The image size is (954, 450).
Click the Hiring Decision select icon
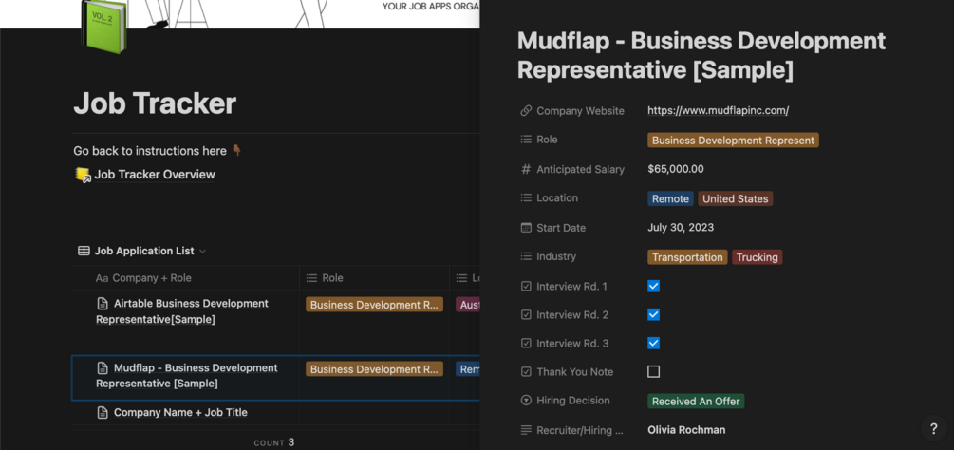click(526, 400)
